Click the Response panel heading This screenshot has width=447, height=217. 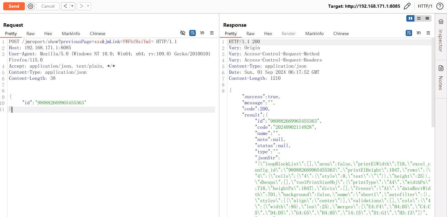[235, 25]
